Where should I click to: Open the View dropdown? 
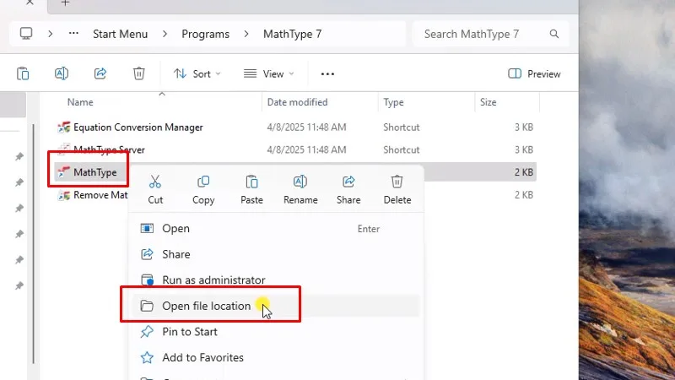[269, 73]
